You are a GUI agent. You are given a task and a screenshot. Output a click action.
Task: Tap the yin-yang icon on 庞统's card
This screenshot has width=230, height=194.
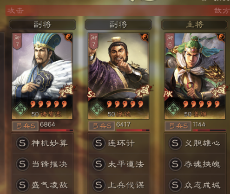point(145,37)
